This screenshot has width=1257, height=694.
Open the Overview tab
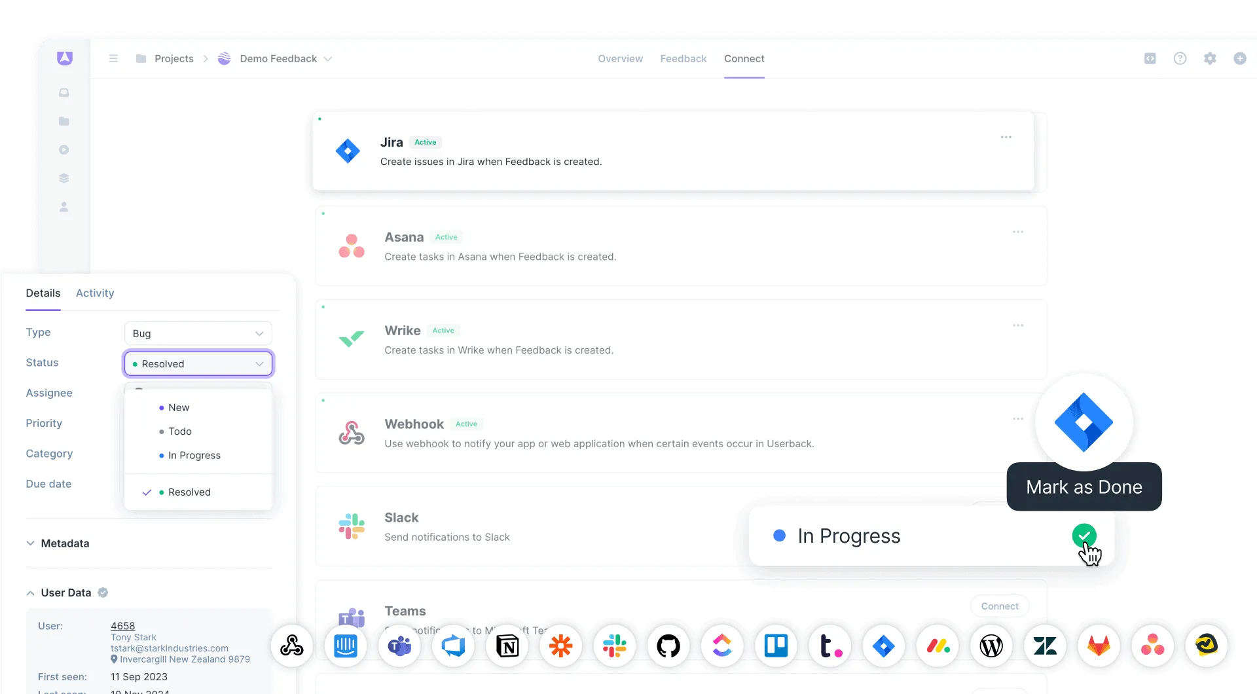pos(620,58)
